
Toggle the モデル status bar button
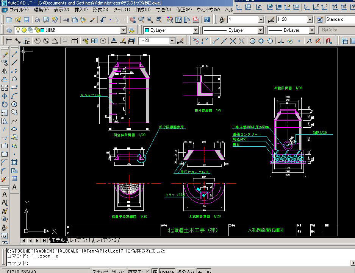[x=204, y=271]
